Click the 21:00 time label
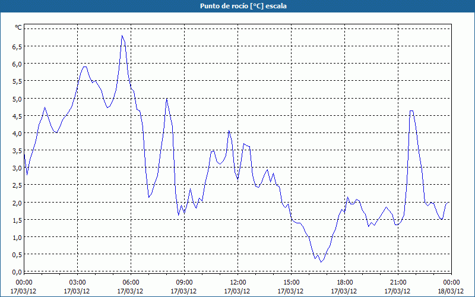Viewport: 475px width, 297px height. (398, 283)
